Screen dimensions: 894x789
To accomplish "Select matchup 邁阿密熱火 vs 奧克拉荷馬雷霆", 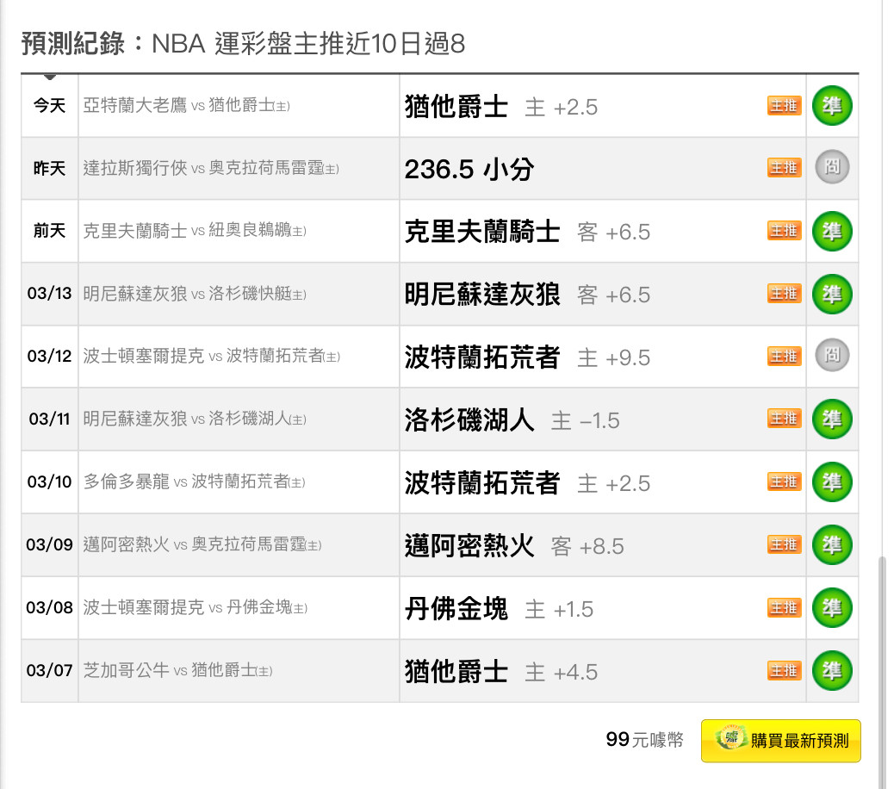I will click(202, 544).
